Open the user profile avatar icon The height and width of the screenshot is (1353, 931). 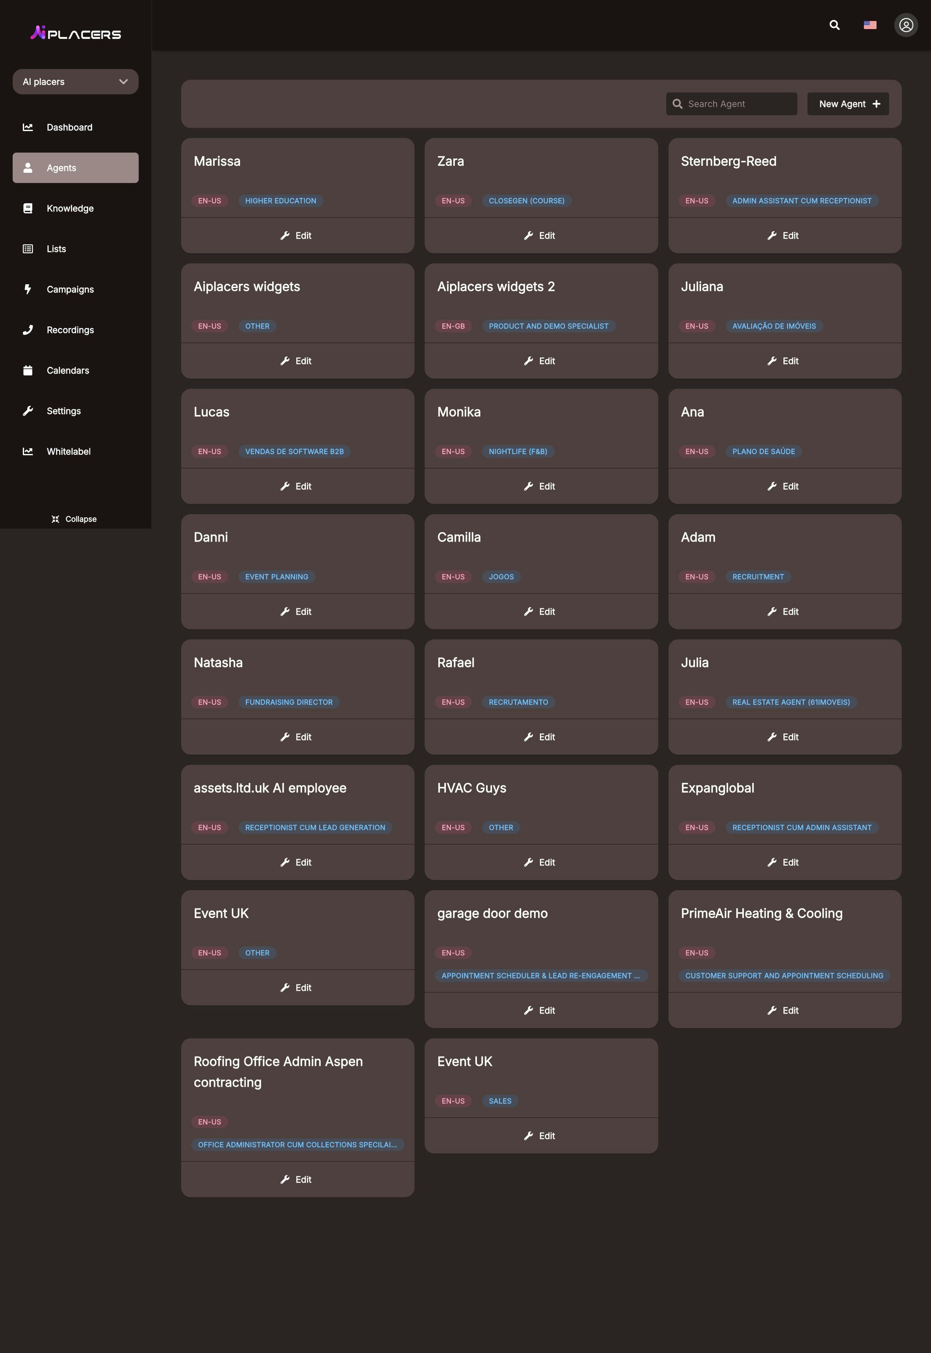point(905,25)
